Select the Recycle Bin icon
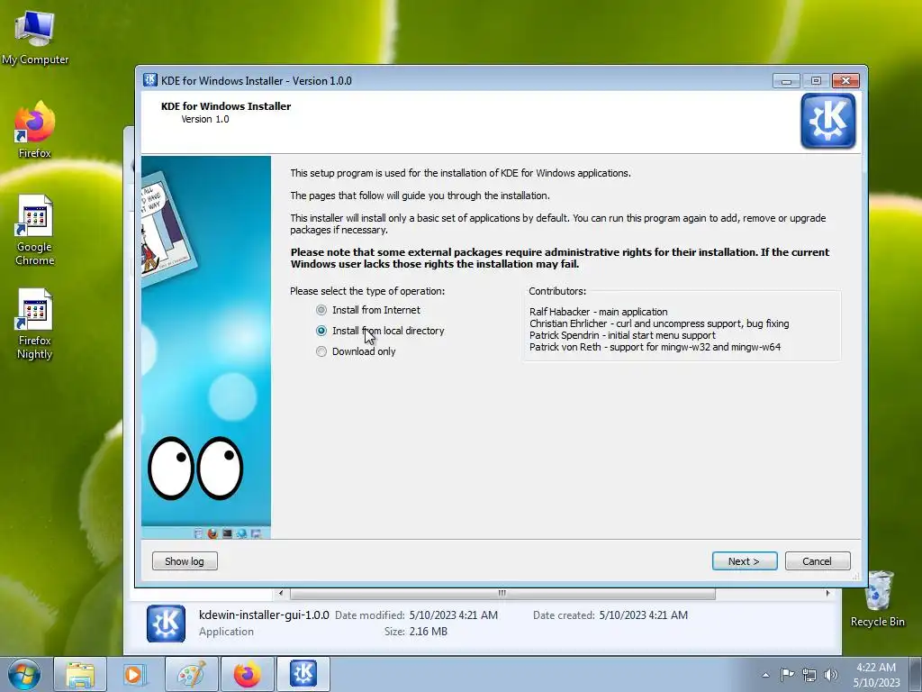922x692 pixels. pyautogui.click(x=878, y=598)
